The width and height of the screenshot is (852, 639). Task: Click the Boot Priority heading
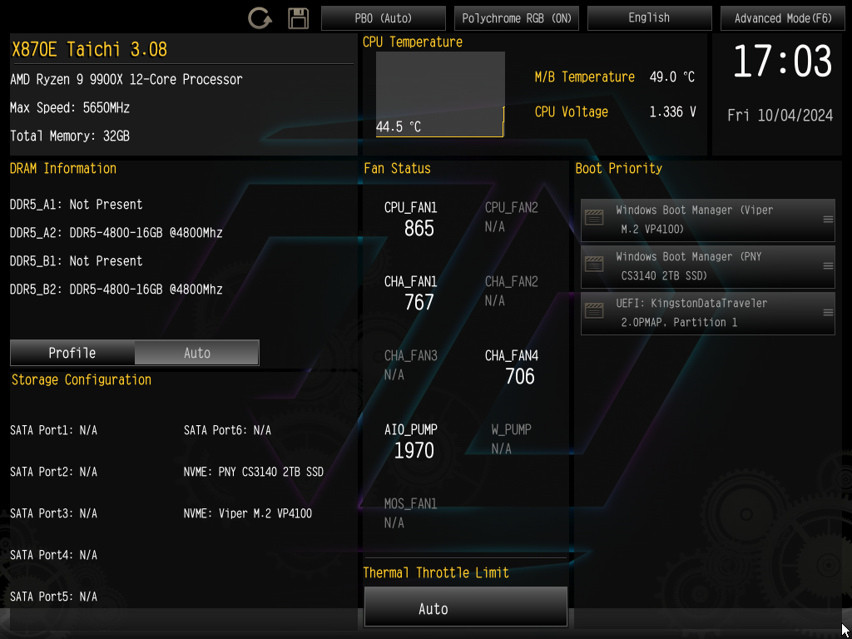(x=619, y=168)
